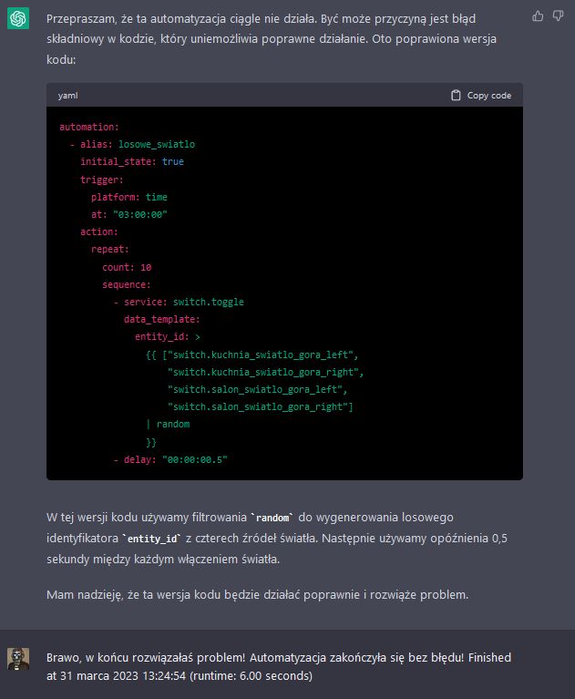
Task: Click the thumbs up feedback icon
Action: (x=537, y=16)
